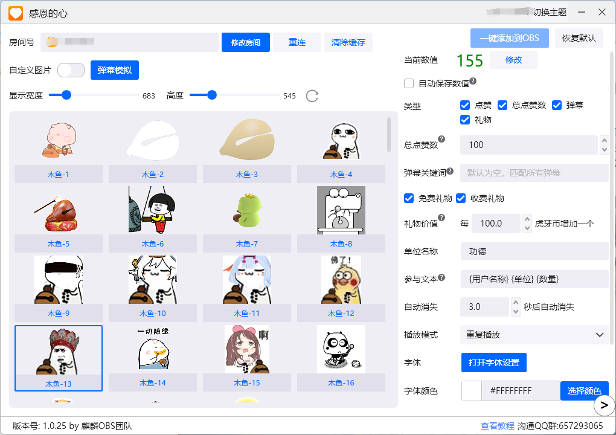Increase 礼物价值 with up arrow
616x435 pixels.
[527, 219]
